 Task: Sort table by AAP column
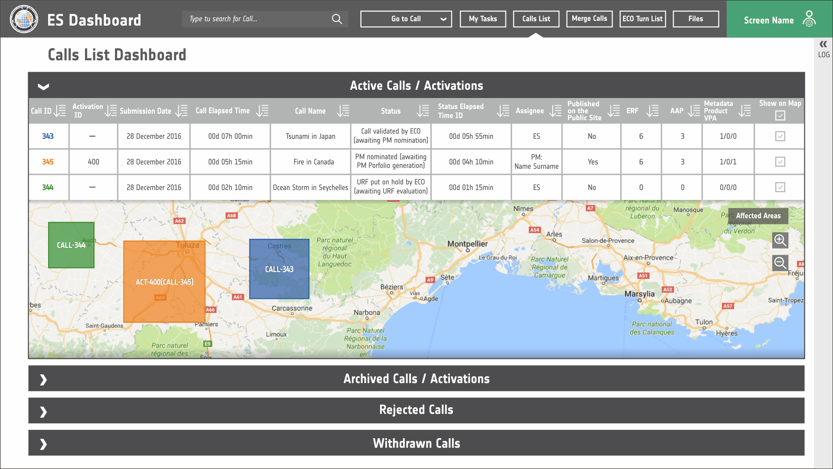(x=694, y=111)
